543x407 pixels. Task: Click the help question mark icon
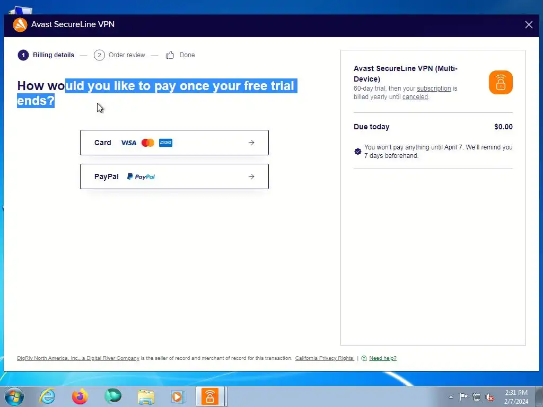(364, 358)
